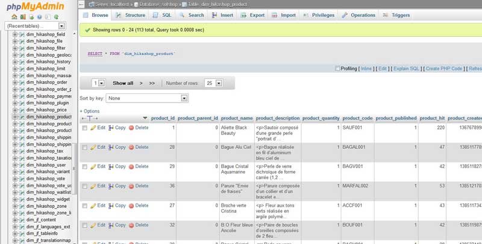Select dim_hikashop_zone in the table tree
This screenshot has height=244, width=482.
point(48,206)
